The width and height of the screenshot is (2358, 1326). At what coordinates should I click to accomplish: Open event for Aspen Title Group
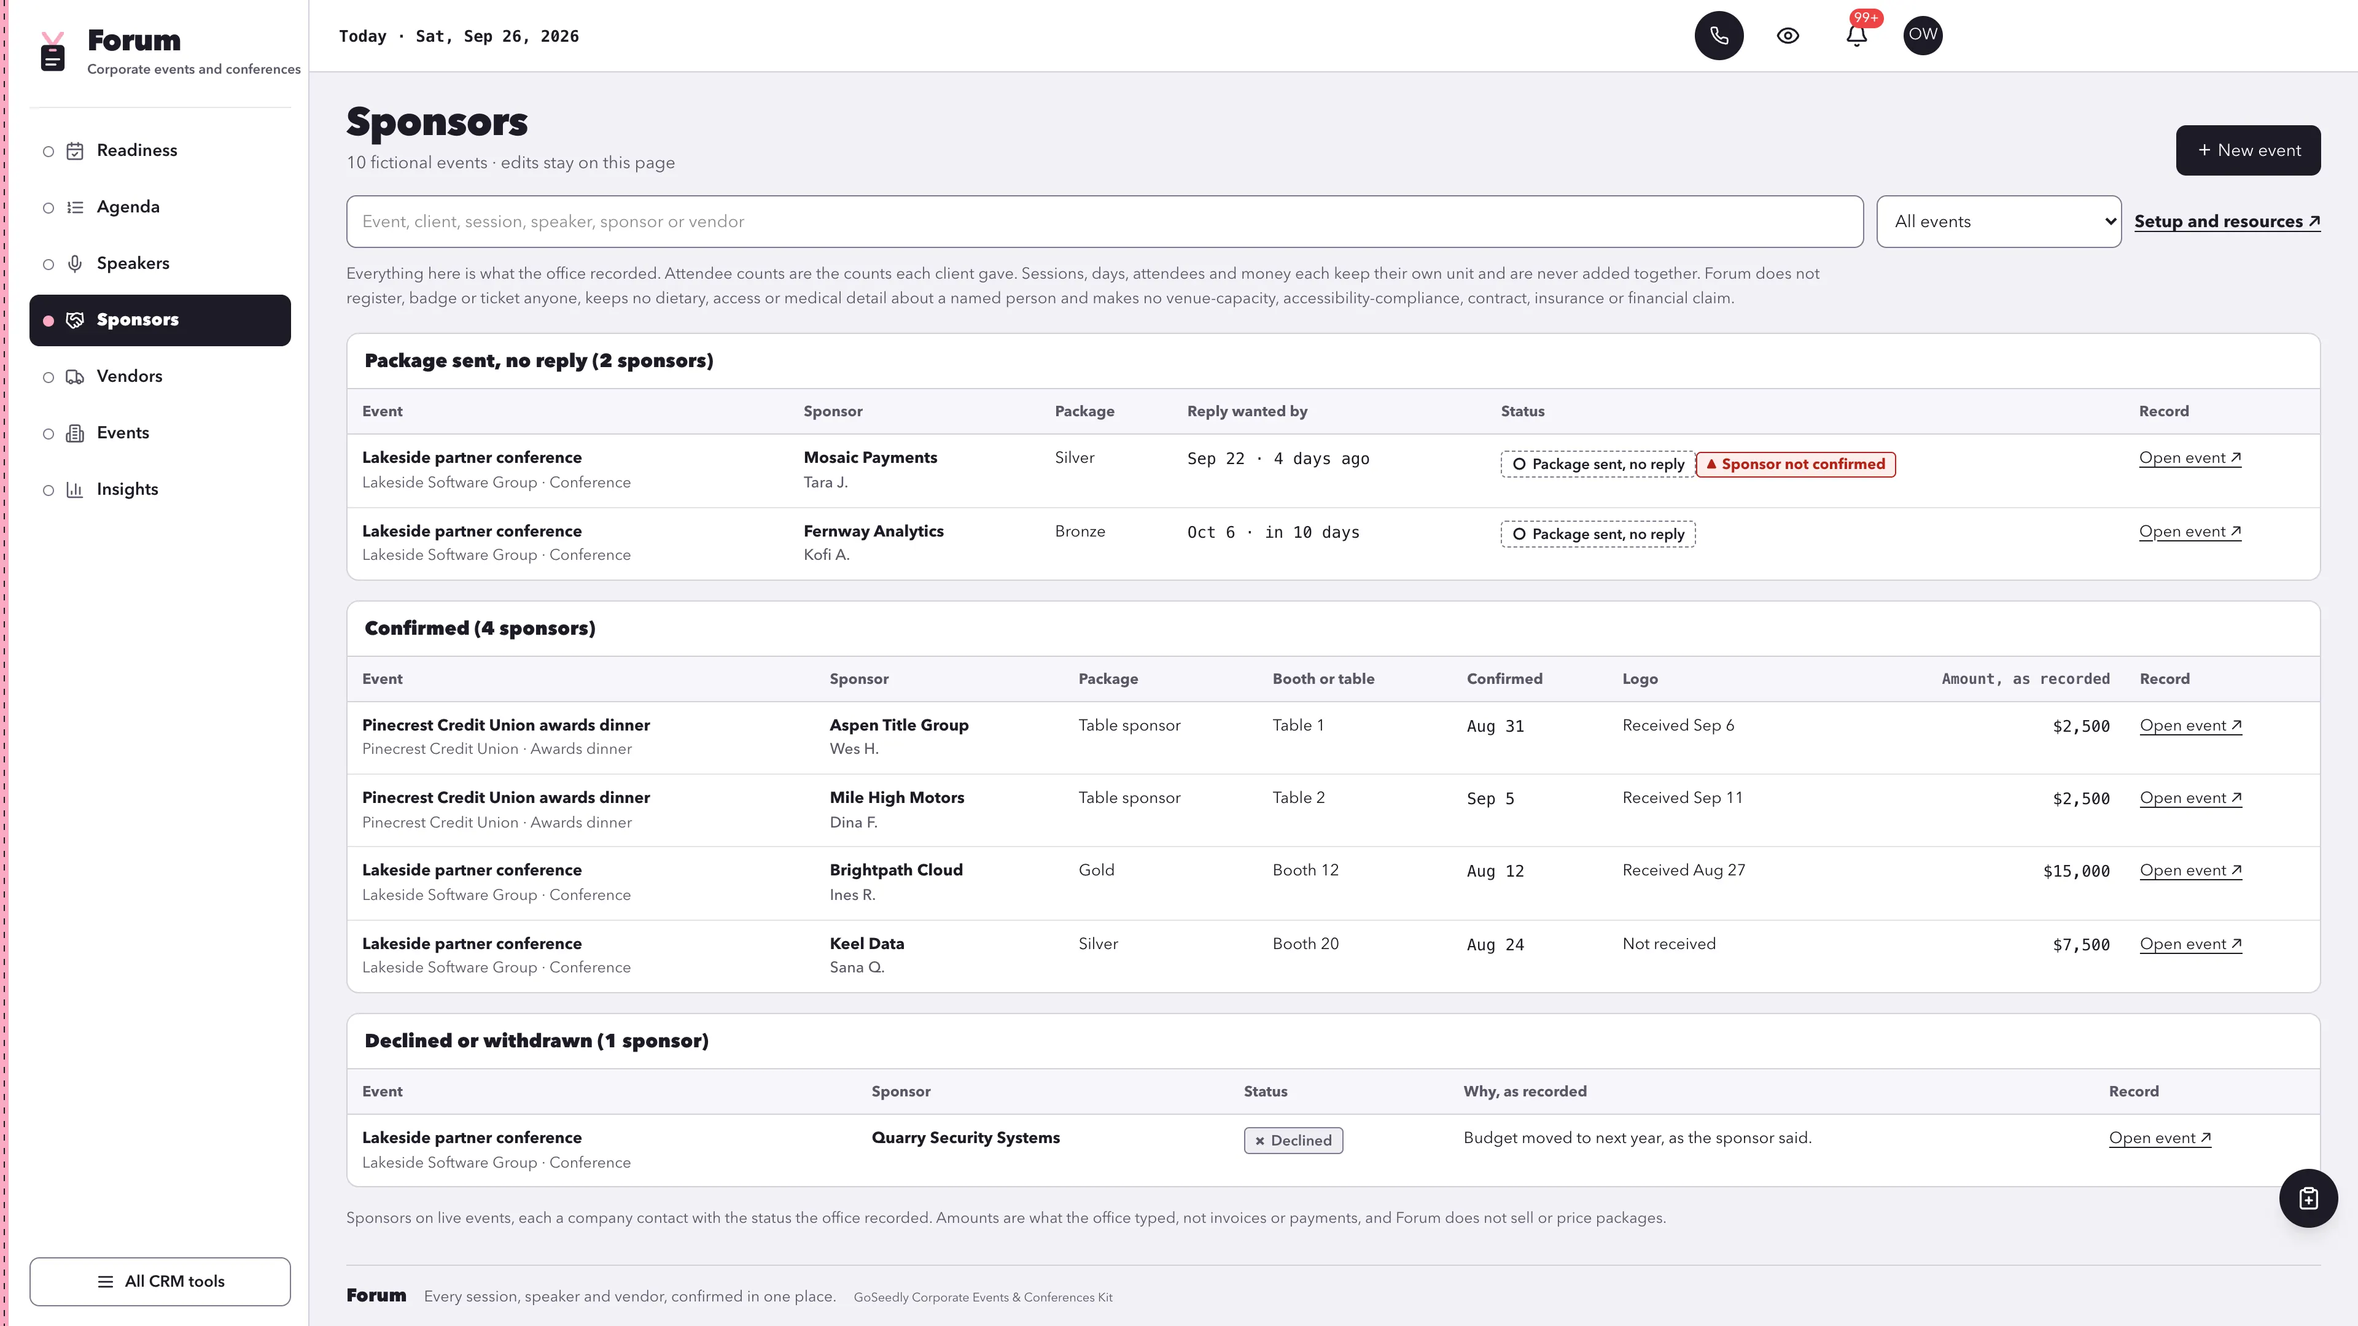pos(2190,726)
